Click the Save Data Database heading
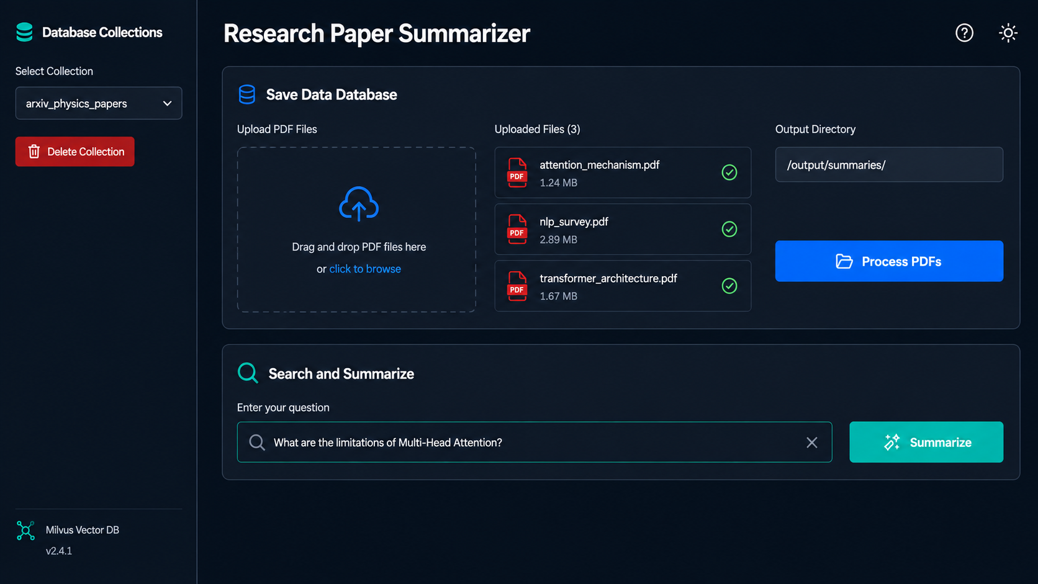This screenshot has height=584, width=1038. 332,94
